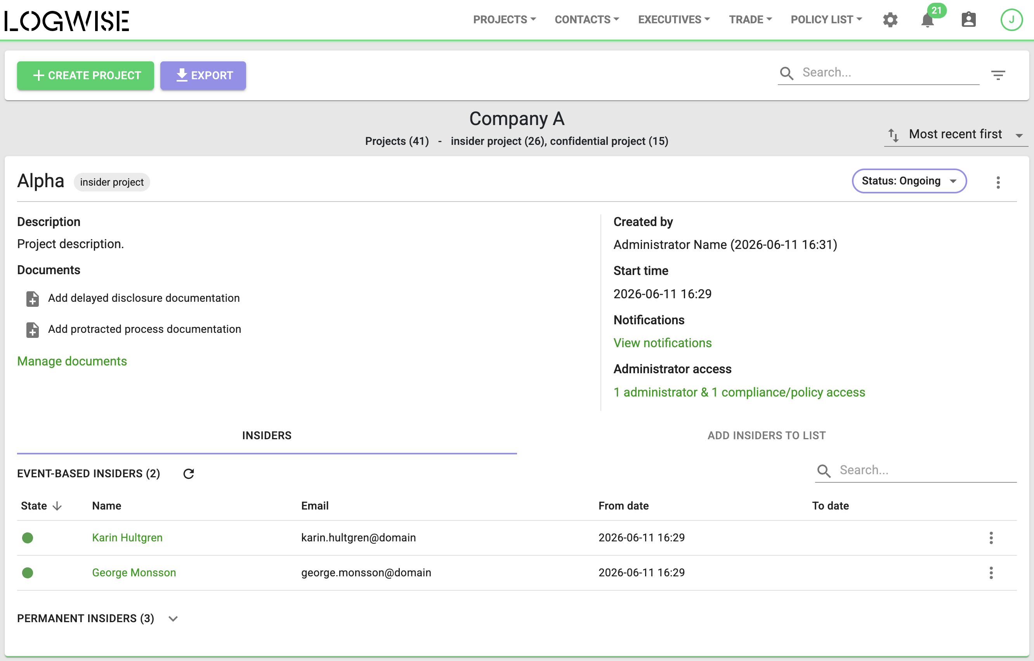1034x661 pixels.
Task: Click Karin Hultgren's From date 2026-06-11 16:29
Action: (642, 537)
